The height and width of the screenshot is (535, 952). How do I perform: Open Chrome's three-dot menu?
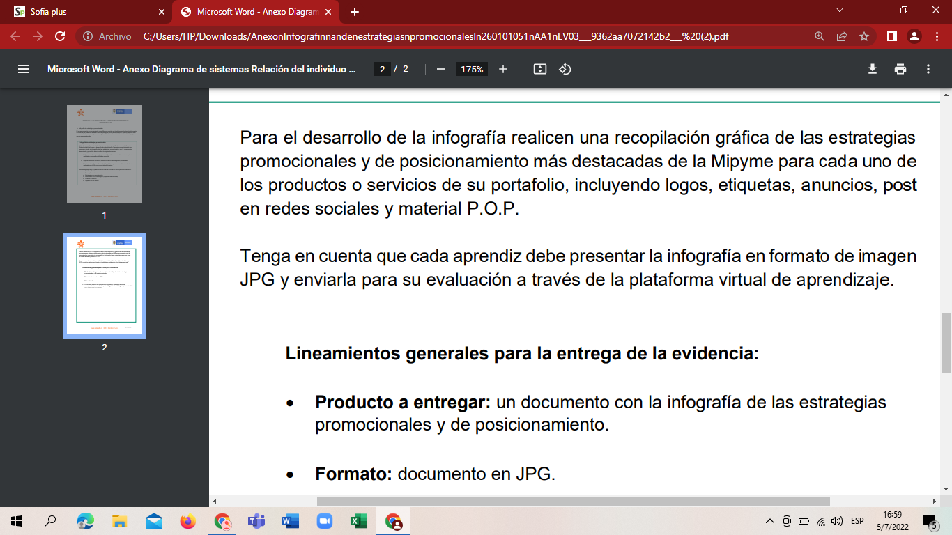936,36
